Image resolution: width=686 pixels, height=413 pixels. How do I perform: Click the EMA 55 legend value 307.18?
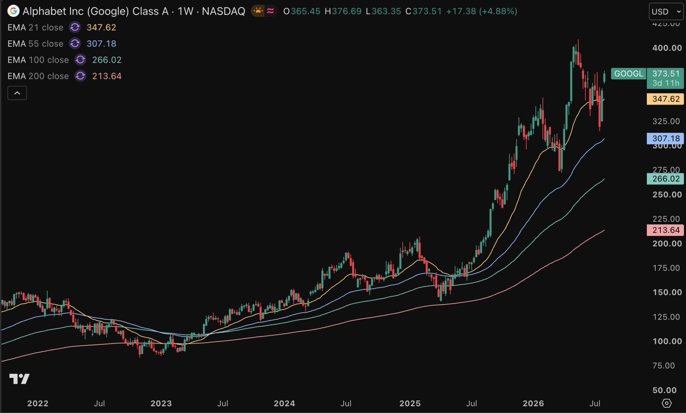pyautogui.click(x=101, y=44)
